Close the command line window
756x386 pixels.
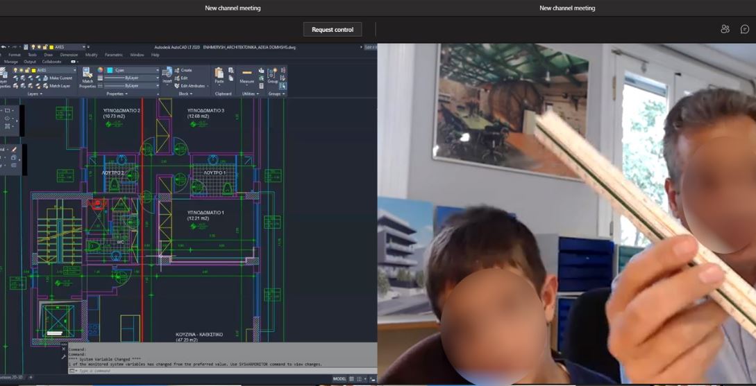(64, 349)
